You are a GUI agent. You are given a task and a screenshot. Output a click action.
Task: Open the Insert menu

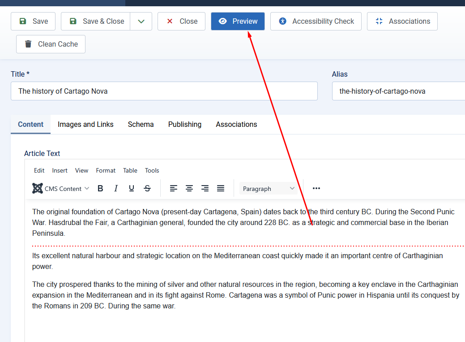60,170
